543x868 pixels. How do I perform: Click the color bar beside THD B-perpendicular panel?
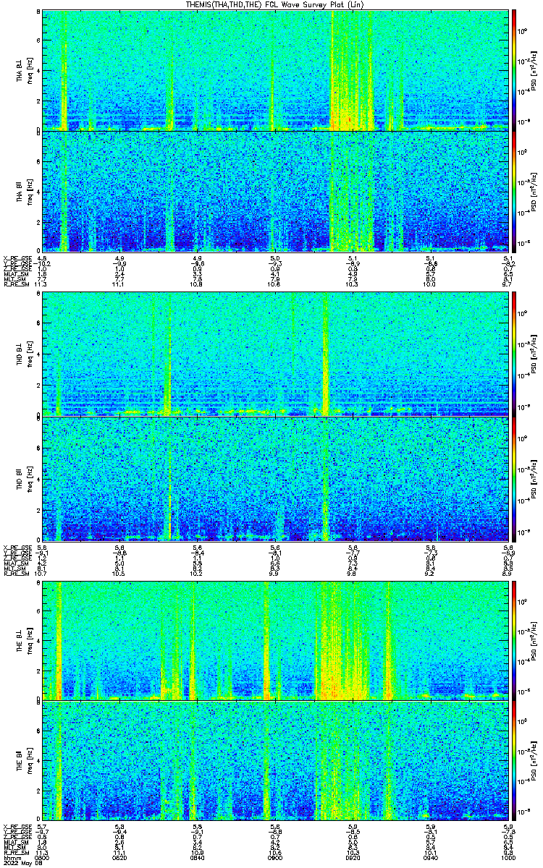[x=514, y=354]
